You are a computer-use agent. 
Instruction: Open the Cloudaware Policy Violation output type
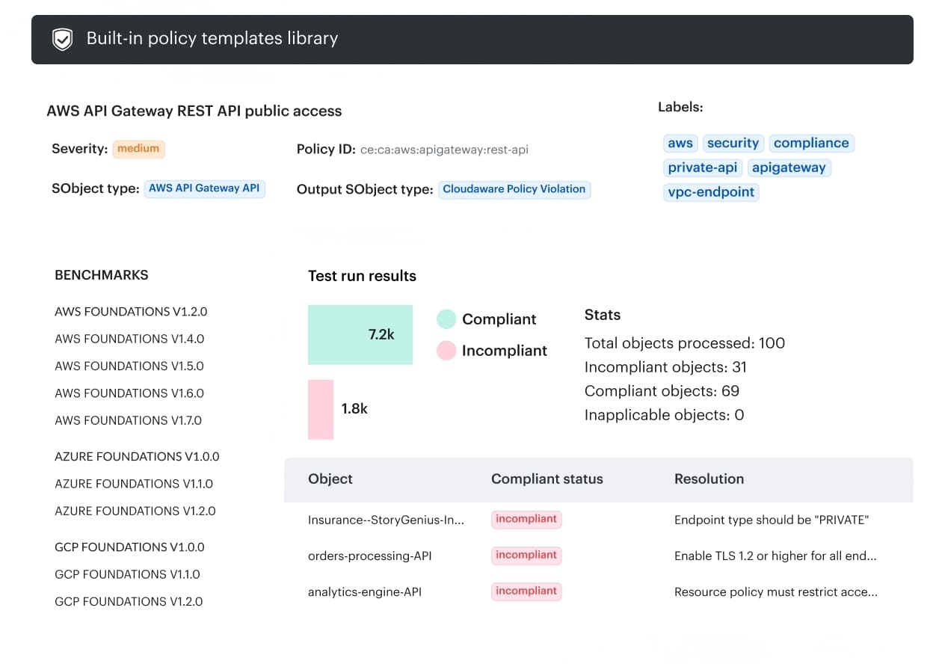514,189
